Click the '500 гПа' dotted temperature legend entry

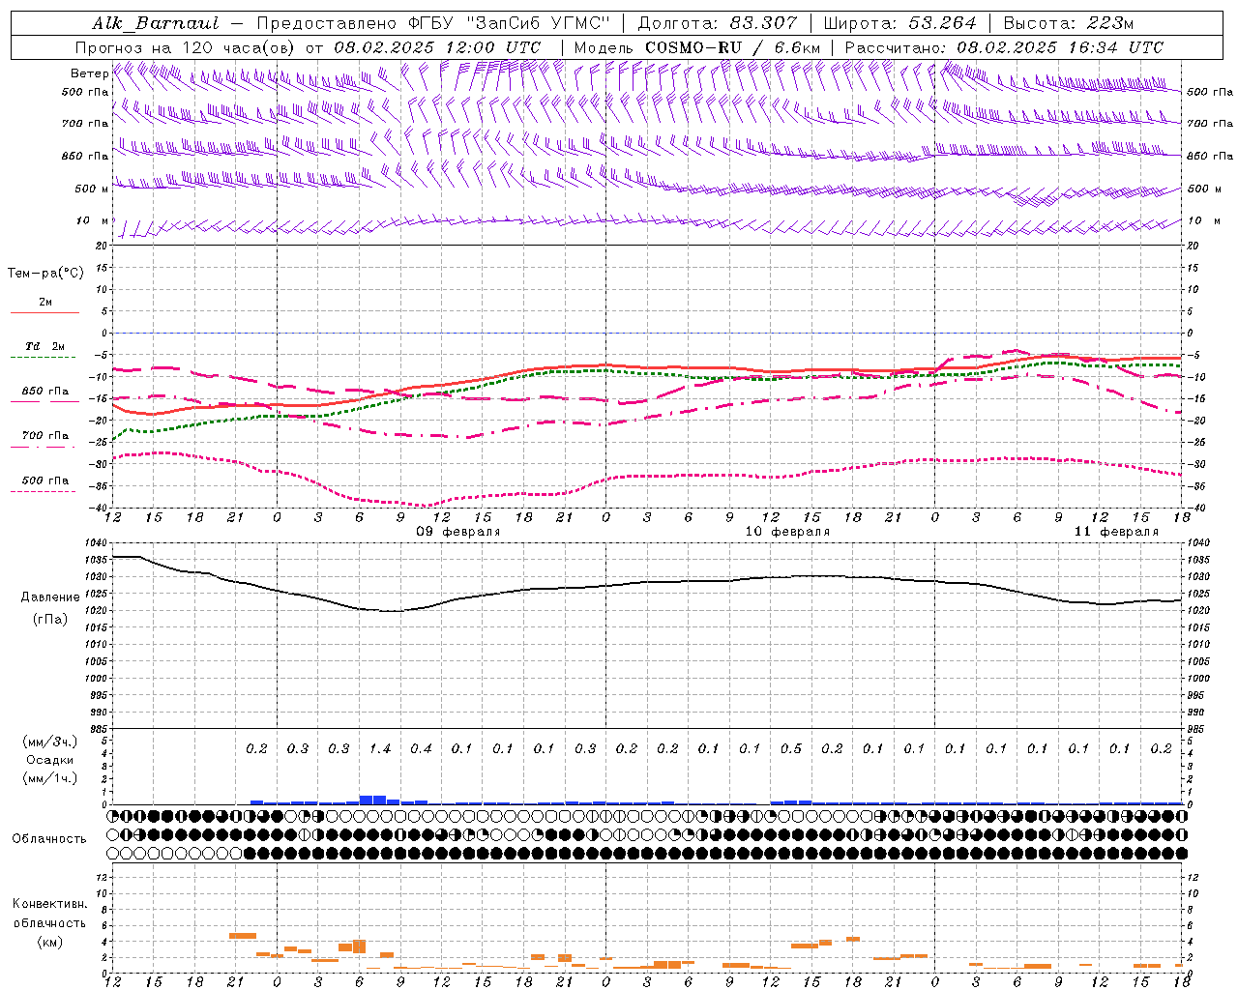point(45,480)
